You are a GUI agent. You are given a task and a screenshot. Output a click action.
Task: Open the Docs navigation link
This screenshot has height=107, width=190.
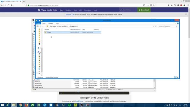(61, 10)
